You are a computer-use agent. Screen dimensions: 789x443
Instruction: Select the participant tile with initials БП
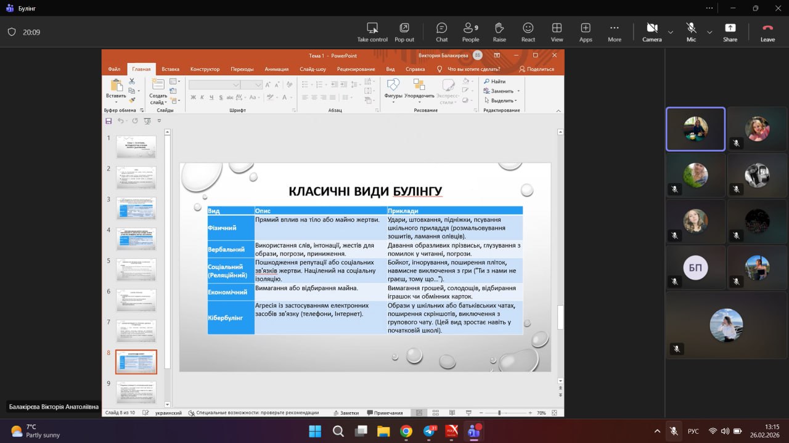tap(695, 268)
